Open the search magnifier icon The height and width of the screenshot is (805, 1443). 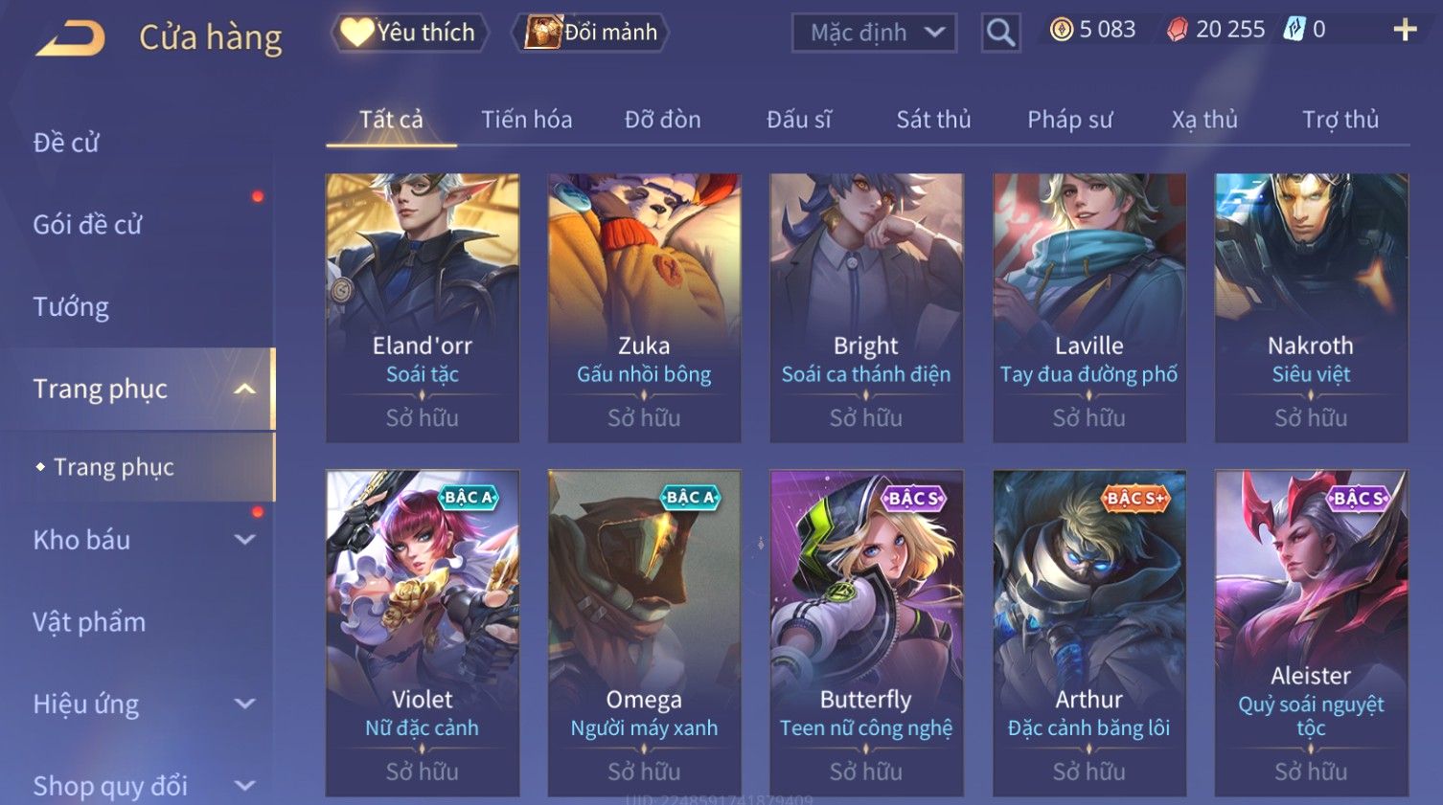1000,33
